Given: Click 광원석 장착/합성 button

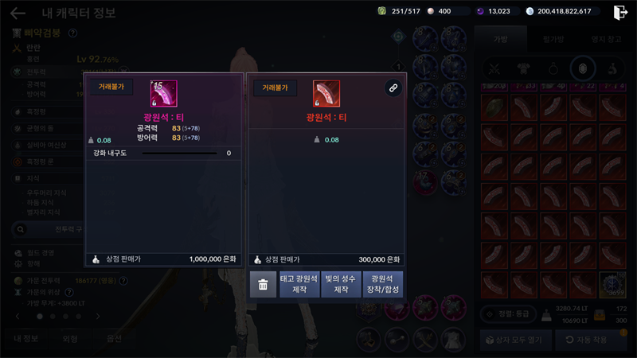Looking at the screenshot, I should 383,285.
